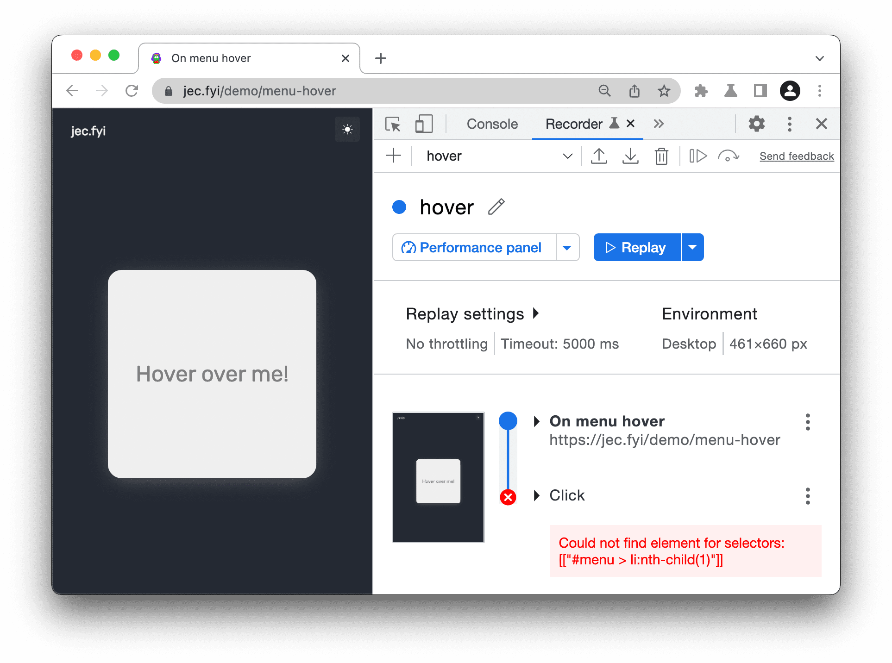The image size is (892, 663).
Task: Expand the Click step details
Action: point(540,495)
